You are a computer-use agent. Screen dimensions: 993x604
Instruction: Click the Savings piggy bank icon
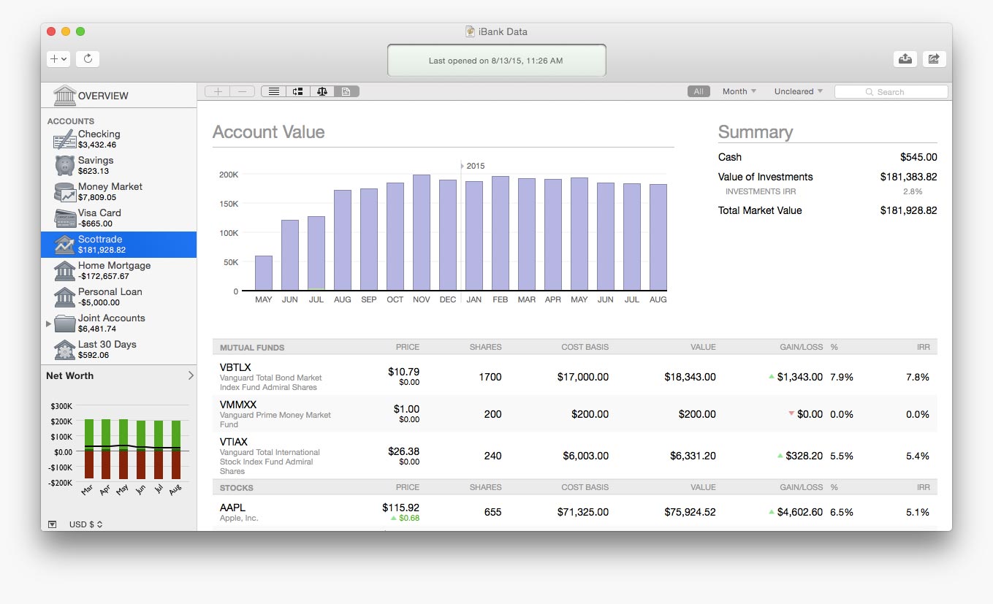(64, 166)
